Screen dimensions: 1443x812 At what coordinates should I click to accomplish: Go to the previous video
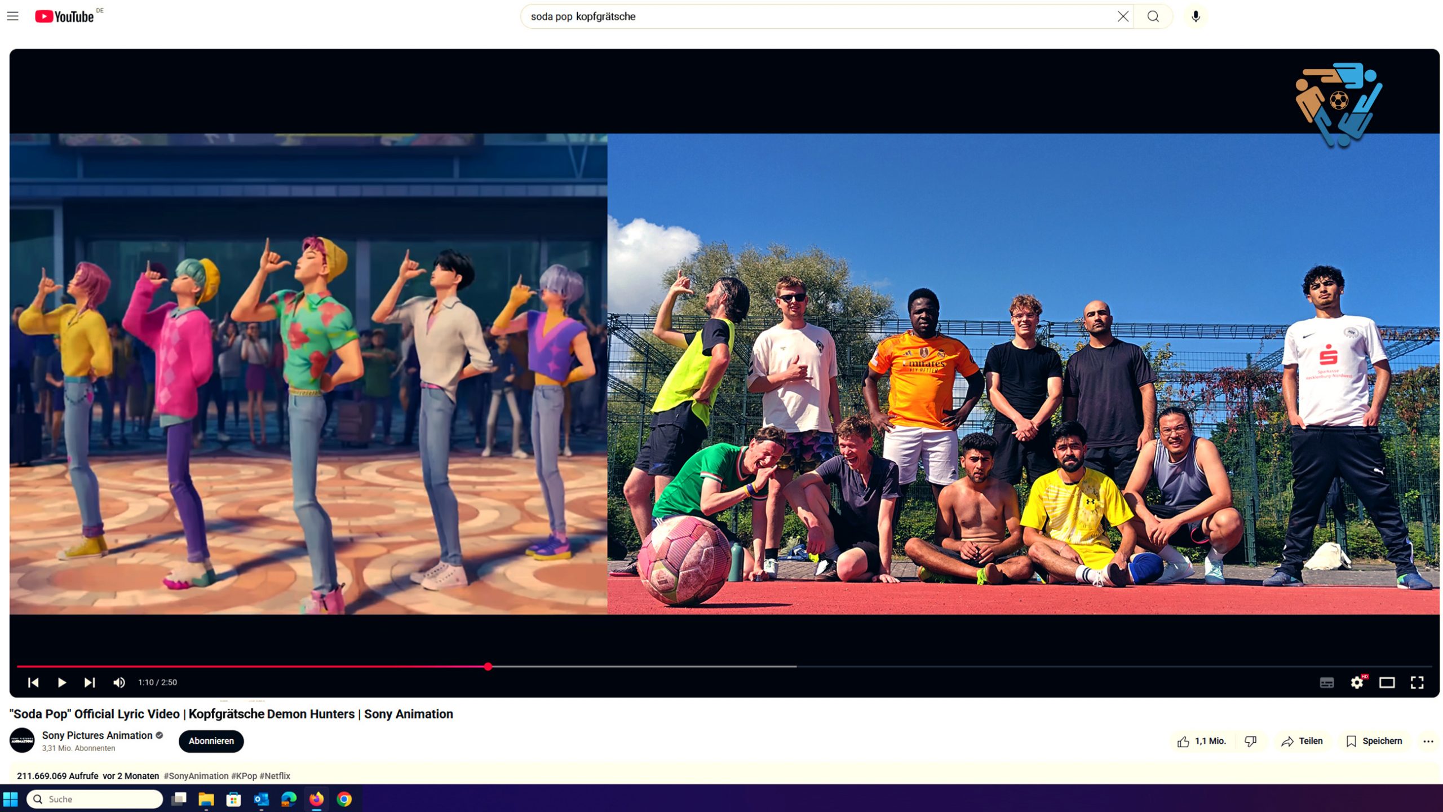tap(33, 682)
